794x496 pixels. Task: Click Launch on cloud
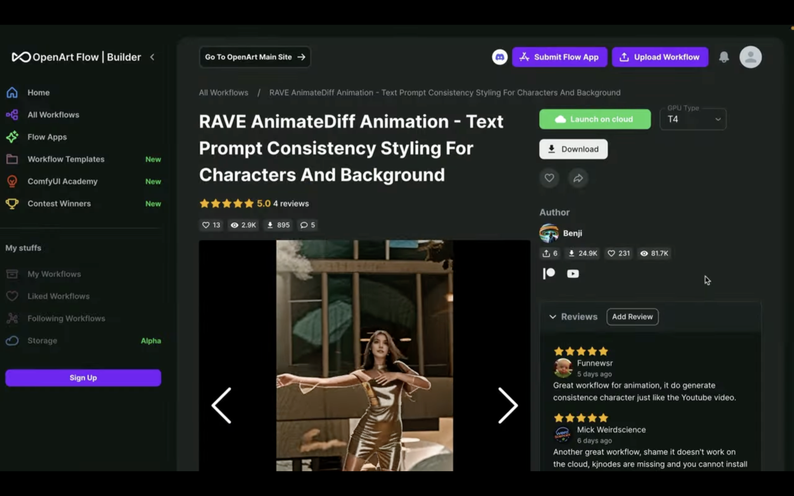(595, 119)
